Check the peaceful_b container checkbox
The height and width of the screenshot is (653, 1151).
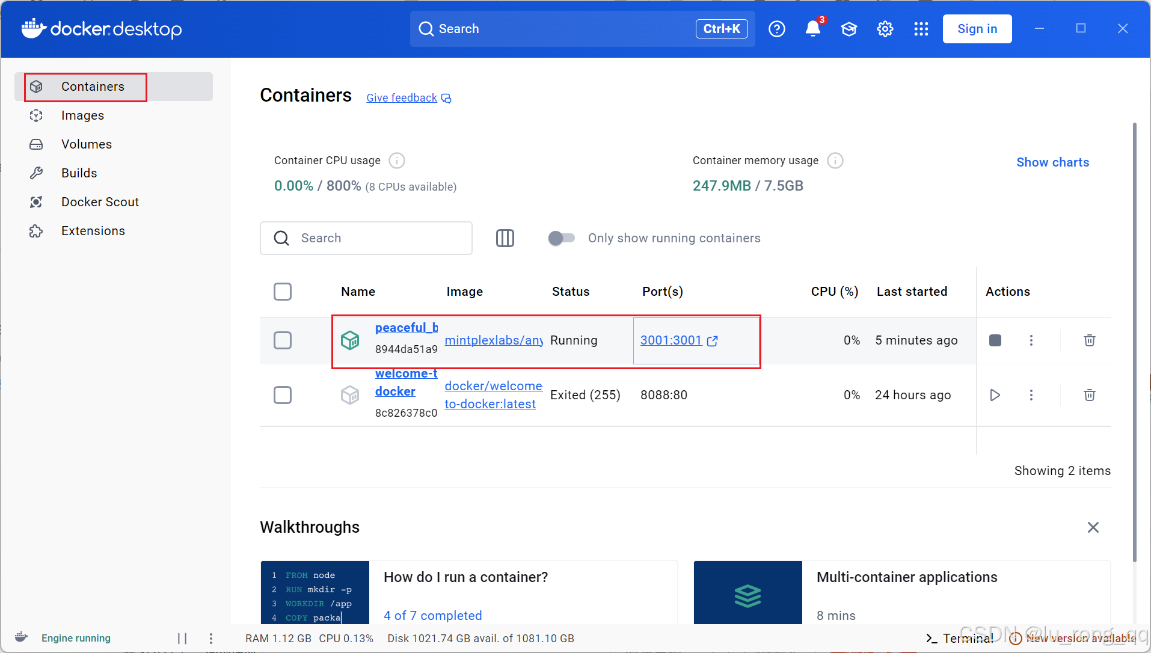(x=283, y=340)
